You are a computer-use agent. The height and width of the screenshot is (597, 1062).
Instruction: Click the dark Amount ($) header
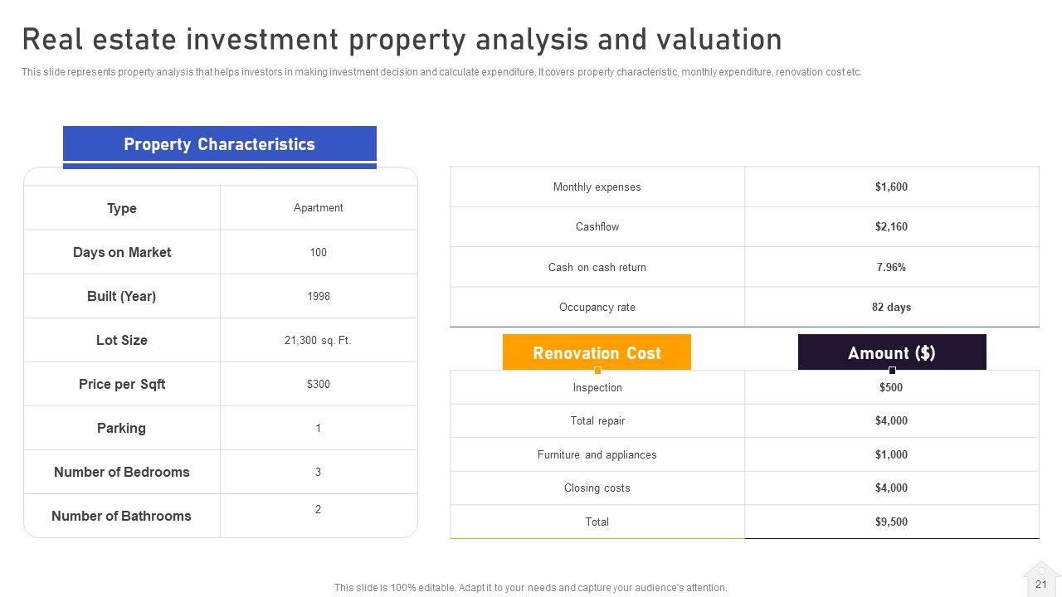tap(892, 353)
